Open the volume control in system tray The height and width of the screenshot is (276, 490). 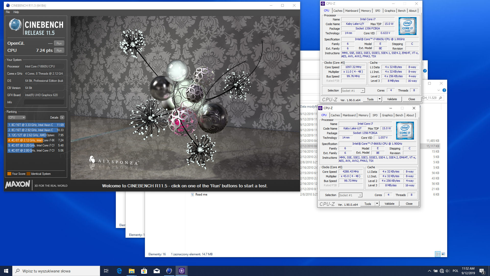(x=448, y=271)
